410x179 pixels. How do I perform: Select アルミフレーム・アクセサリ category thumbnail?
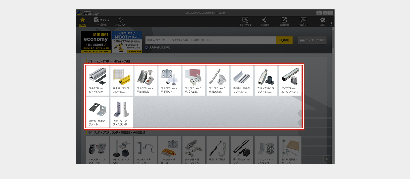97,81
